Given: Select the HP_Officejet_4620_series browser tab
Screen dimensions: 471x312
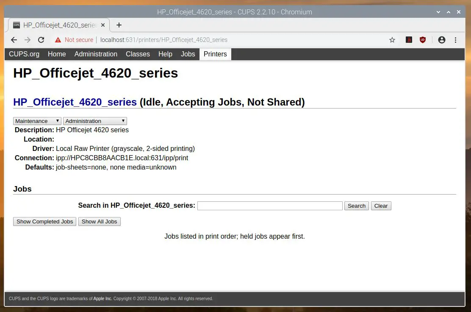Looking at the screenshot, I should pyautogui.click(x=59, y=25).
